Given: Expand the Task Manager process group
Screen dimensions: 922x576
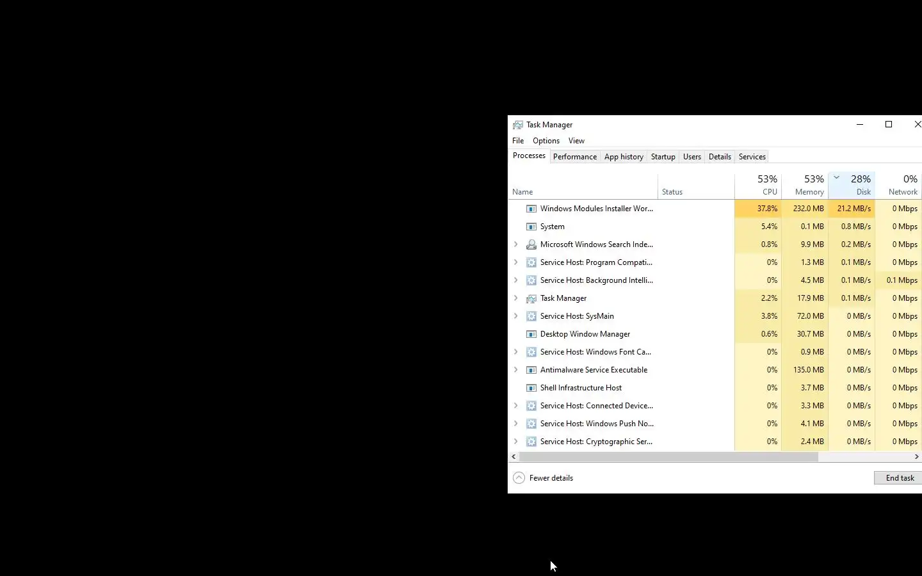Looking at the screenshot, I should coord(516,298).
